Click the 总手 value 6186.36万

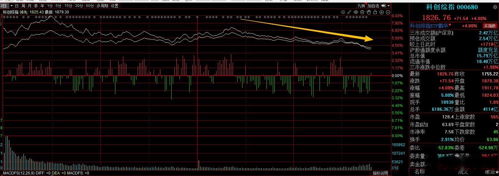442,109
